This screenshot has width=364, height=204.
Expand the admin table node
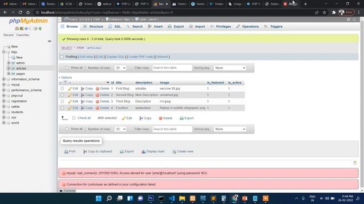tap(9, 63)
